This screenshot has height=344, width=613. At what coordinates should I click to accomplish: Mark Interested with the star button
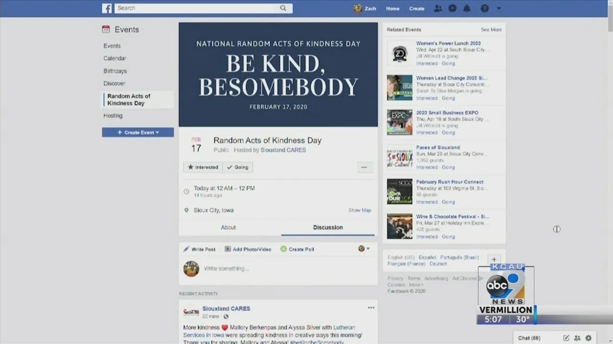203,167
